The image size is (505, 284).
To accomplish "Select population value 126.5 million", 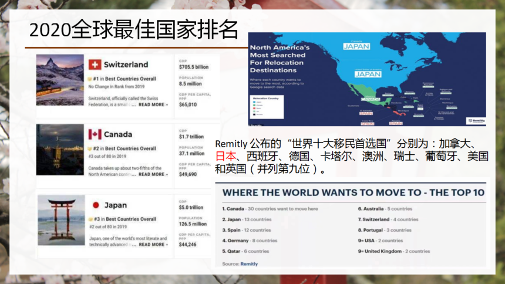I will (193, 224).
